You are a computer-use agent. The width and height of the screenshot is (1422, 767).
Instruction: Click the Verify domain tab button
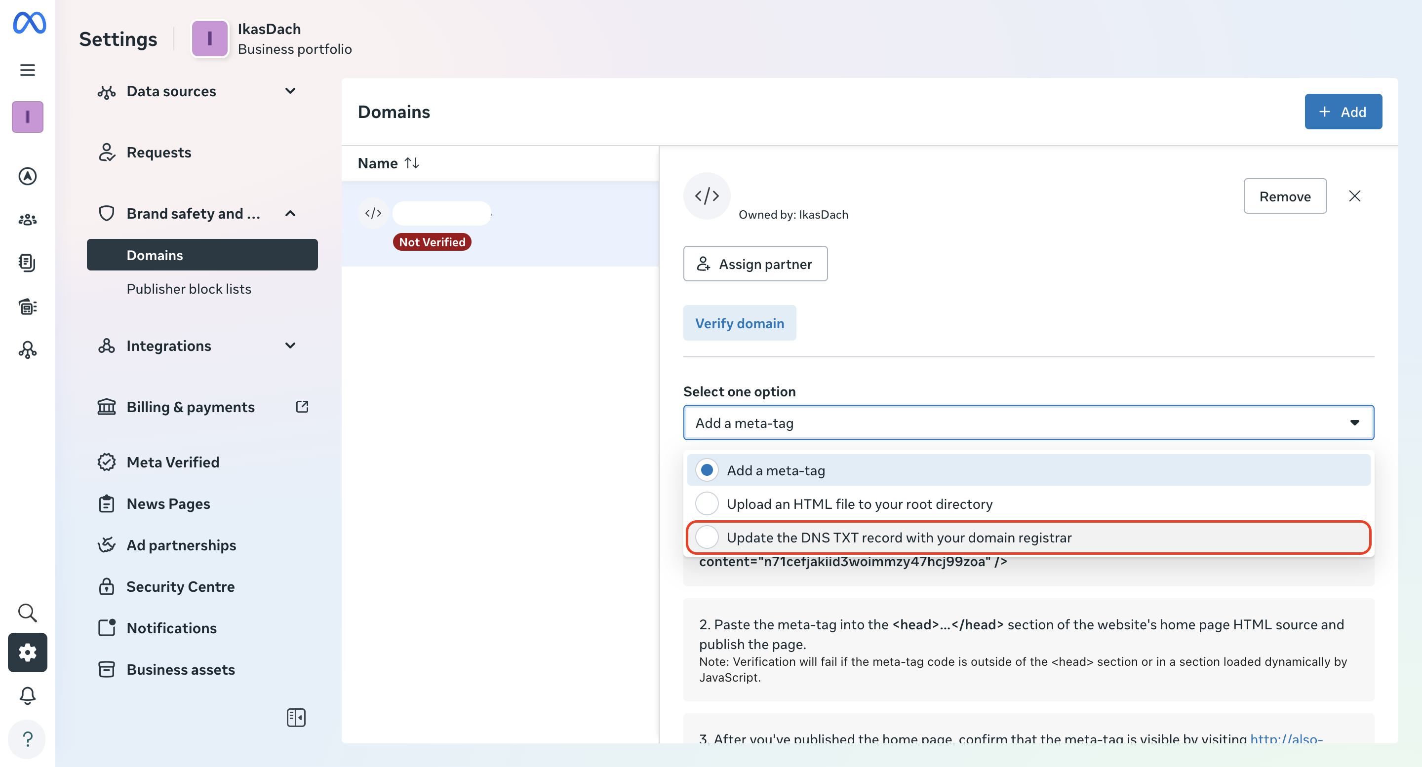[739, 323]
